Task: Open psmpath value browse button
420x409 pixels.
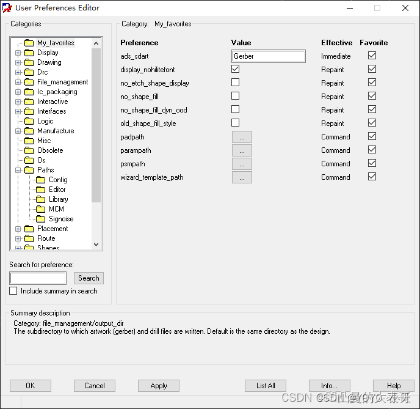Action: (x=242, y=164)
